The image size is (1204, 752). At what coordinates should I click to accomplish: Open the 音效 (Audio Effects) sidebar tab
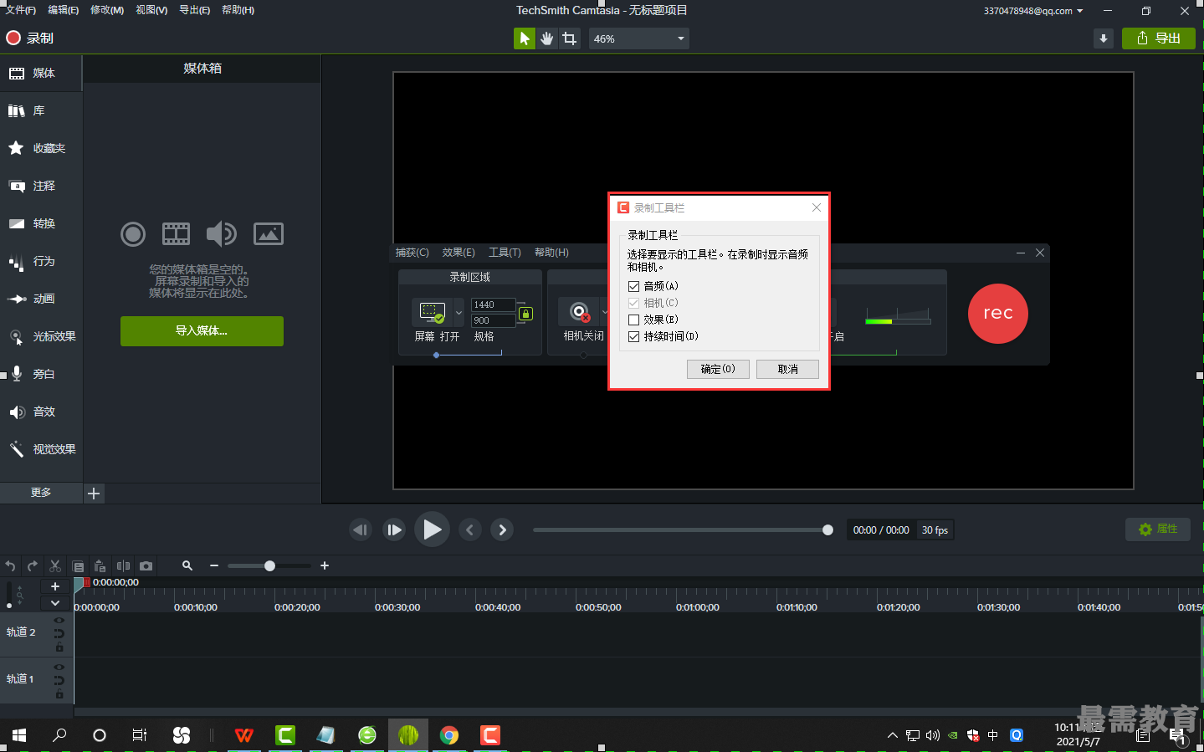41,412
